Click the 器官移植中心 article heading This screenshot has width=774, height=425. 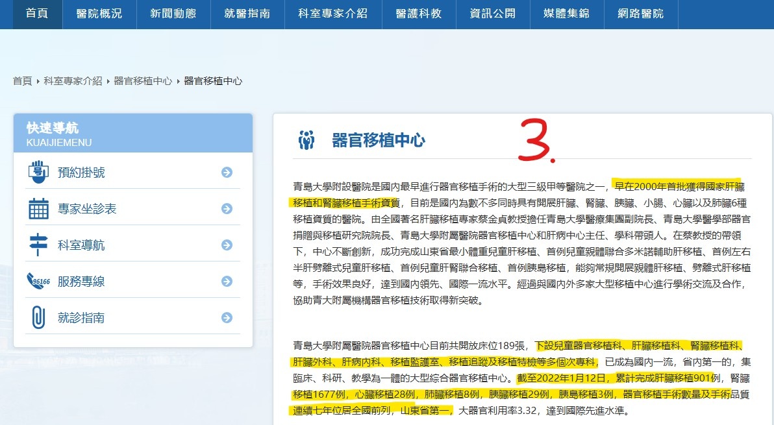coord(379,141)
